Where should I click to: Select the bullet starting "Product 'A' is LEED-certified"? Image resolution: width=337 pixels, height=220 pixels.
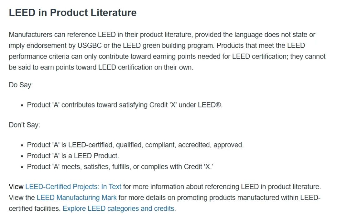coord(135,145)
